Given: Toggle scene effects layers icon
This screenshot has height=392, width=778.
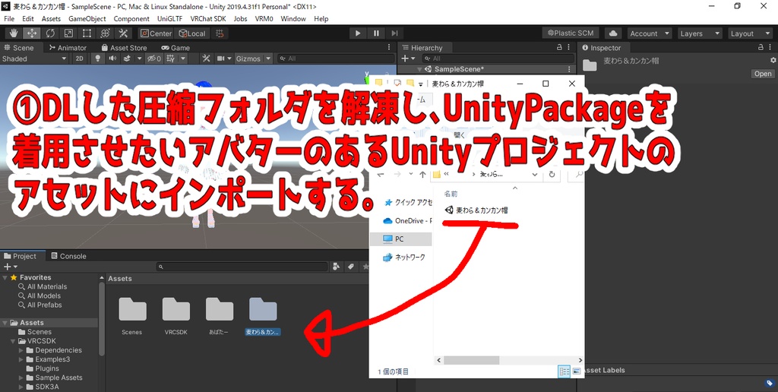Looking at the screenshot, I should click(127, 58).
